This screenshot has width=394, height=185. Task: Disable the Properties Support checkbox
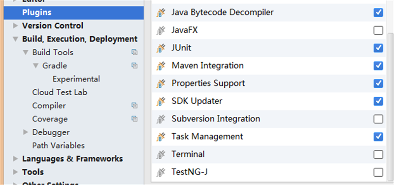pyautogui.click(x=378, y=83)
